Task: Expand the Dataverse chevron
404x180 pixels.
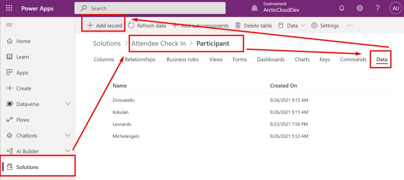Action: tap(68, 104)
